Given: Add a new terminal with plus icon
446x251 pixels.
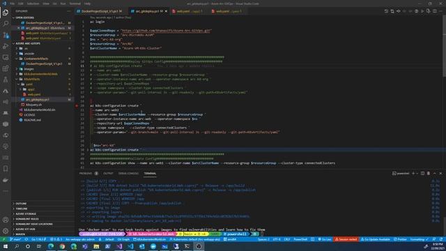Looking at the screenshot, I should [x=413, y=174].
